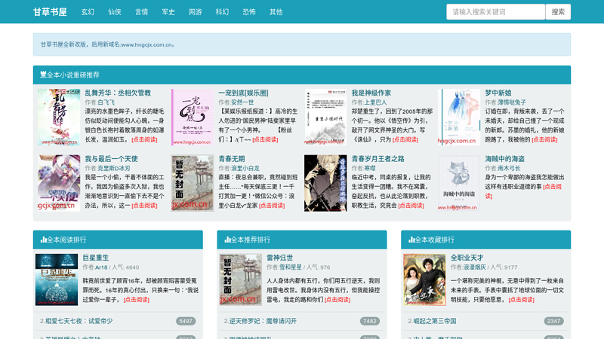This screenshot has height=339, width=604.
Task: Open the title link 我与最后一个天使
Action: pos(111,158)
